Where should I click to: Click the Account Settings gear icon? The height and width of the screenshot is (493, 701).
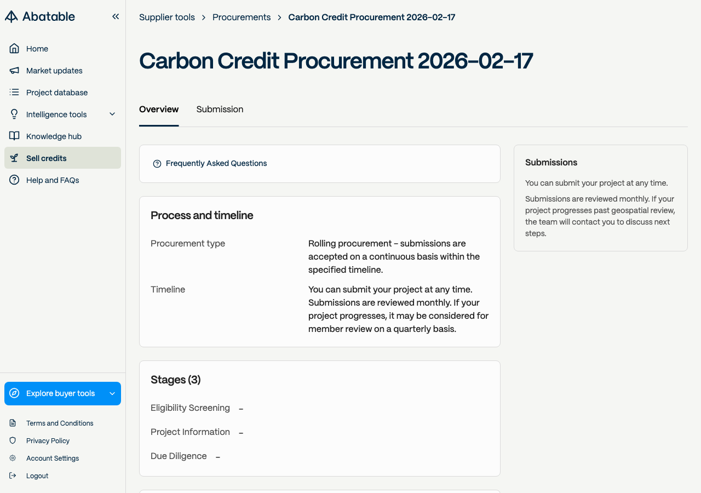13,458
